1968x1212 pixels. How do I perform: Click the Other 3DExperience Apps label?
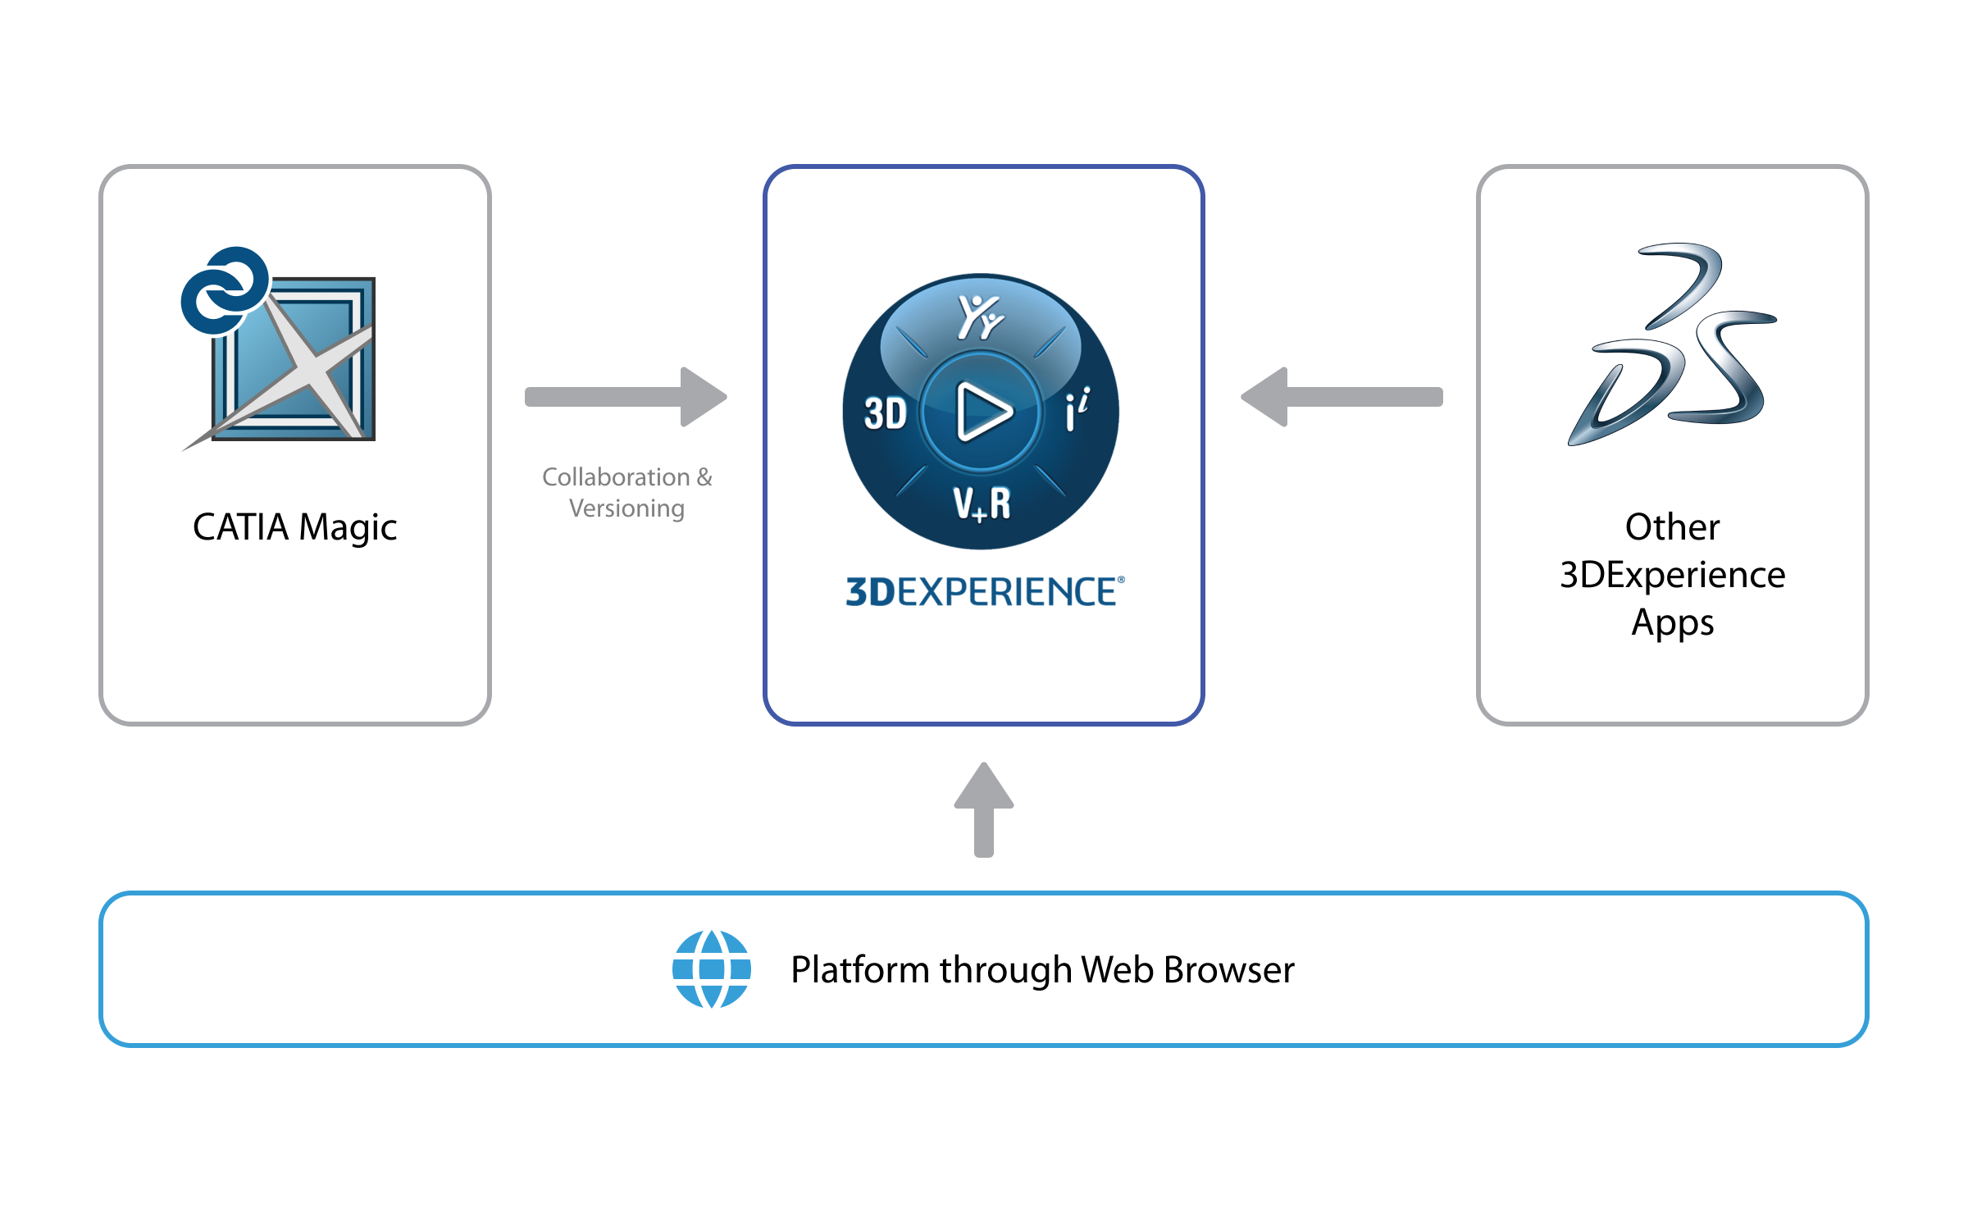(x=1672, y=574)
